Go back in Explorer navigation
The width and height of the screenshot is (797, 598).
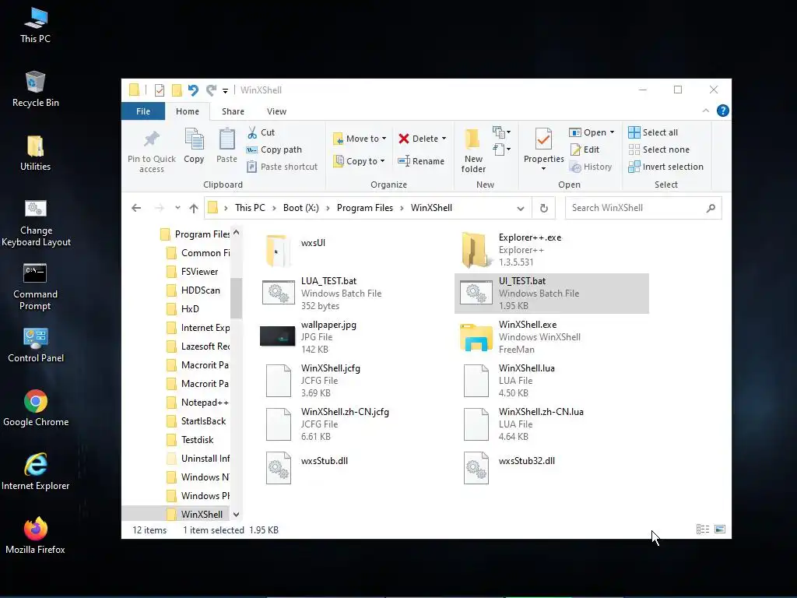pos(136,208)
